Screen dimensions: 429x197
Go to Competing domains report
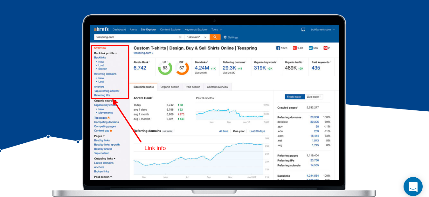pyautogui.click(x=106, y=122)
